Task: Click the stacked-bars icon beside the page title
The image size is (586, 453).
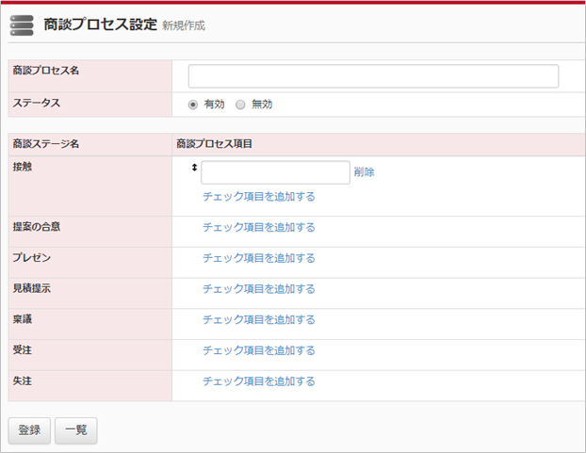Action: tap(22, 25)
